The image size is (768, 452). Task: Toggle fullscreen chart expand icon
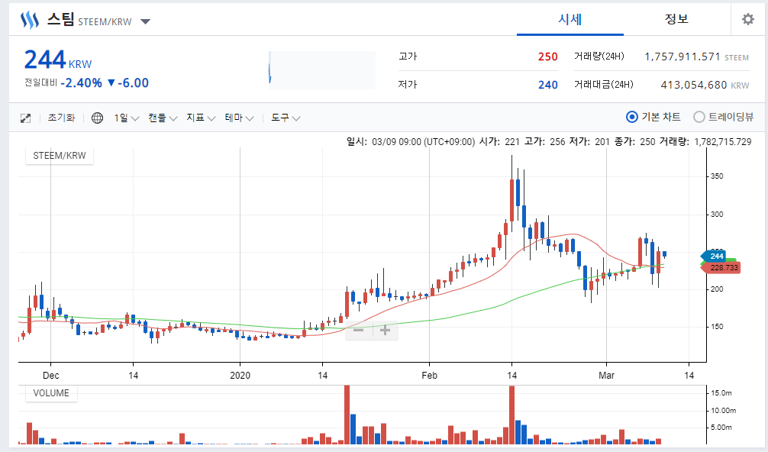25,118
